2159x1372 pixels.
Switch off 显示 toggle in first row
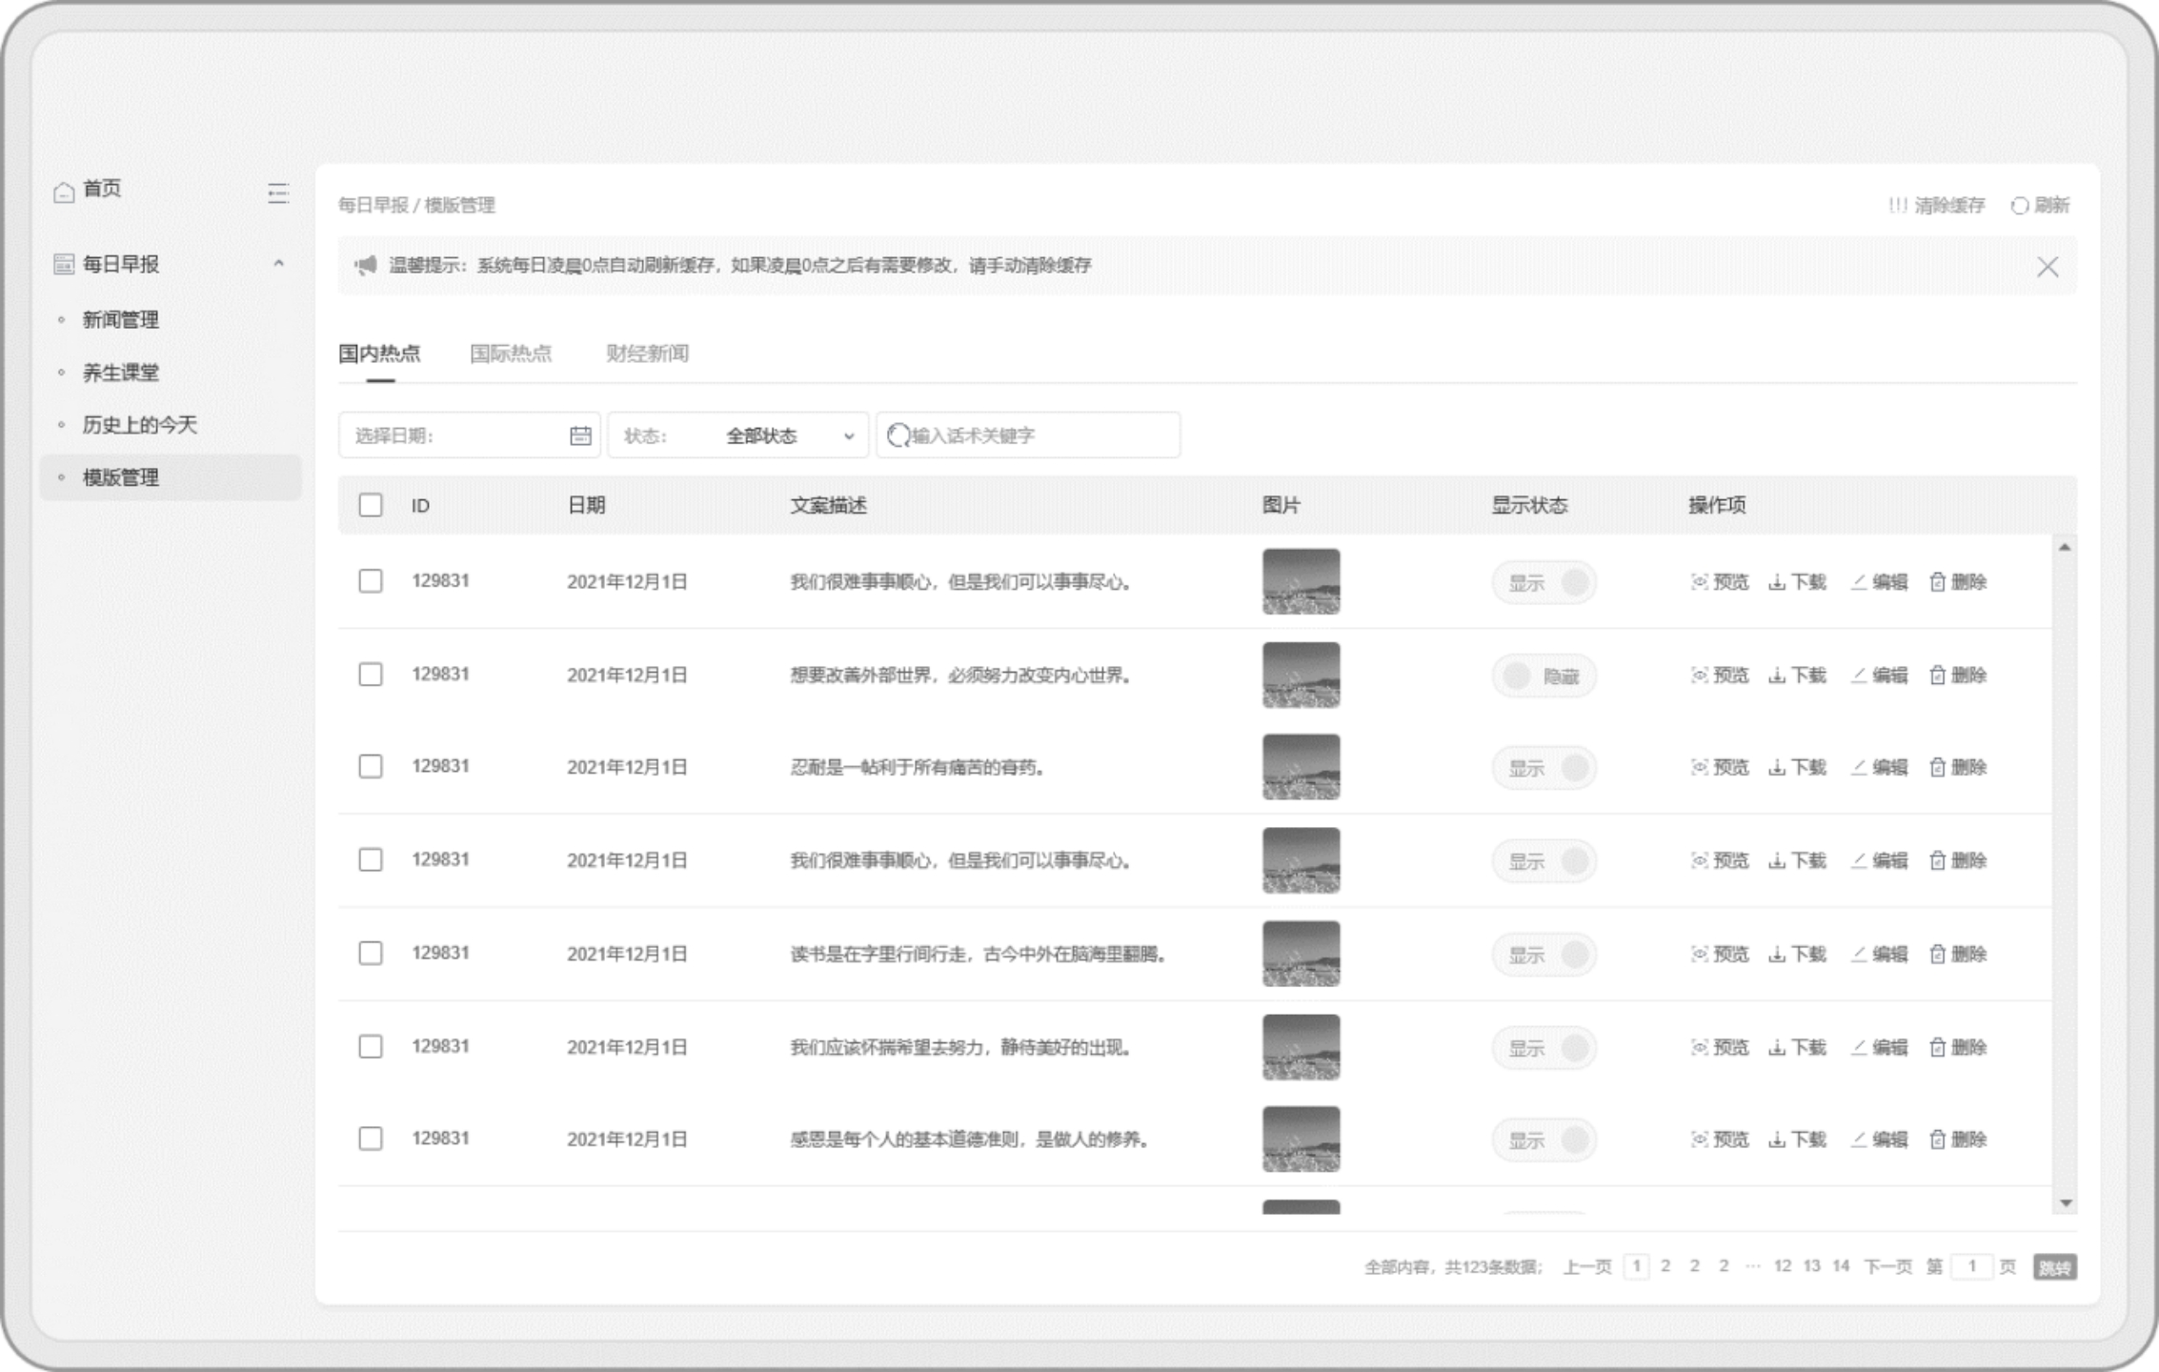(x=1544, y=583)
